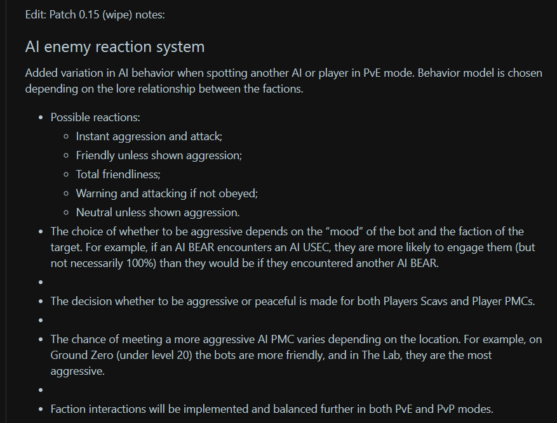The height and width of the screenshot is (423, 557).
Task: Click the "AI enemy reaction system" heading
Action: [x=115, y=46]
